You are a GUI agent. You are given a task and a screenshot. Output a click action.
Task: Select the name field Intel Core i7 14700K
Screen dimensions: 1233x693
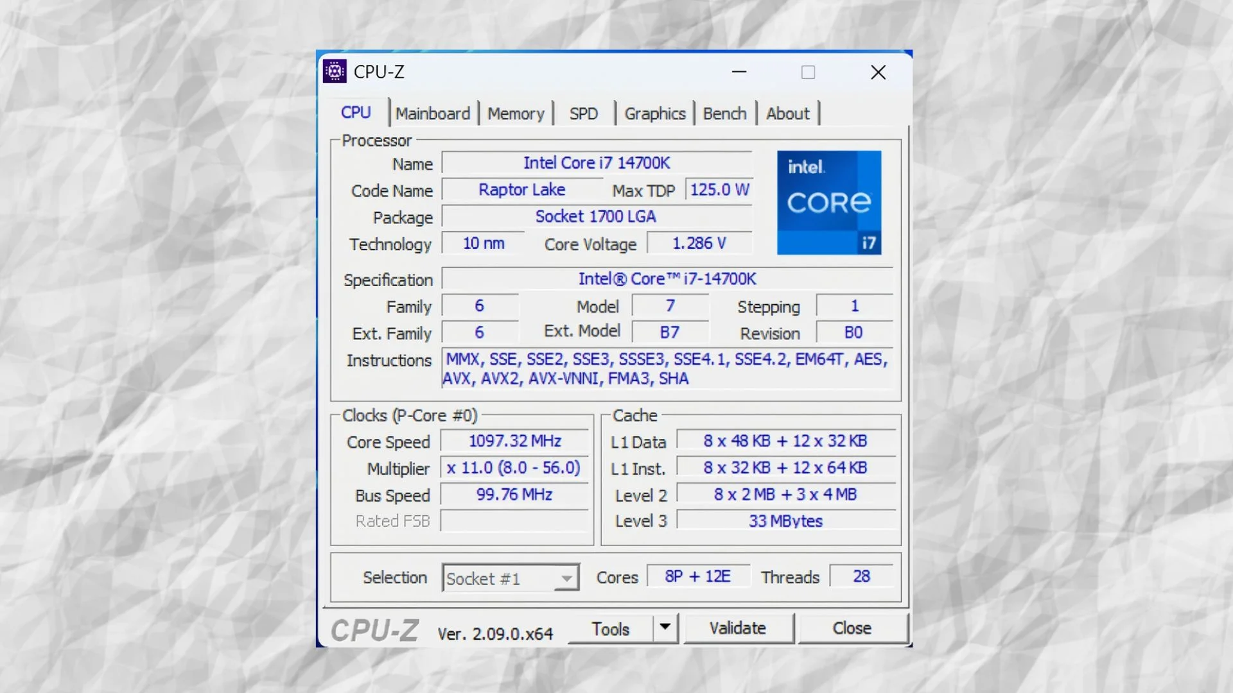pyautogui.click(x=597, y=163)
